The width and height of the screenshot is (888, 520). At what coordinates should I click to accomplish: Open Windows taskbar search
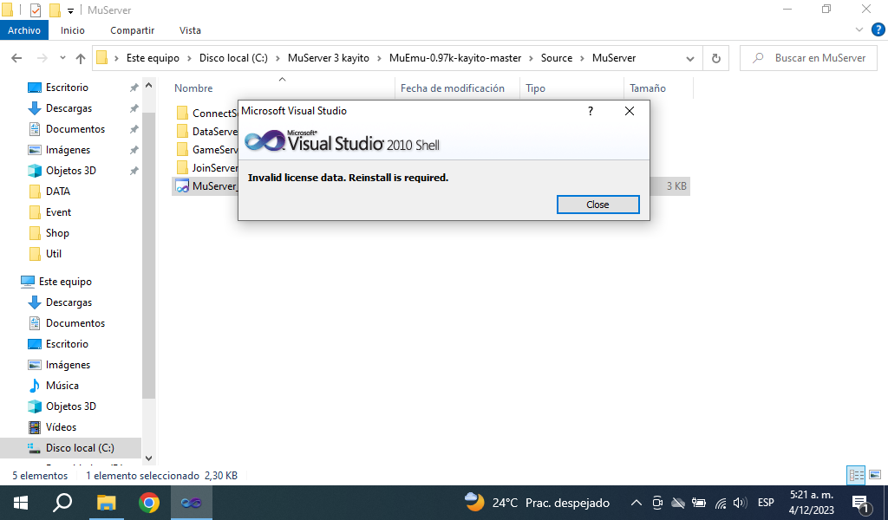[x=62, y=503]
